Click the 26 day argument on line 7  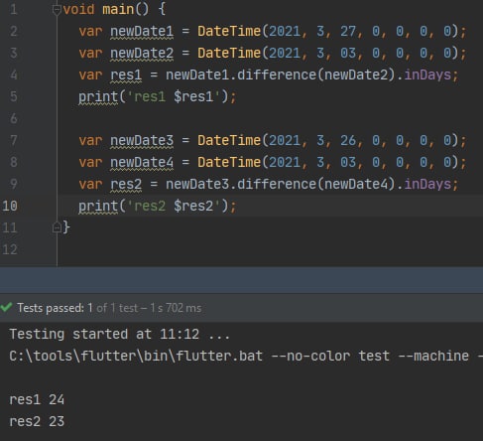[348, 141]
